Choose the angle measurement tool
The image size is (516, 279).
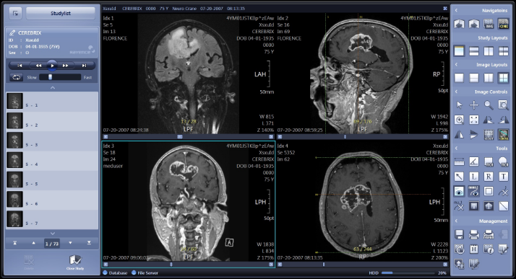tap(474, 161)
